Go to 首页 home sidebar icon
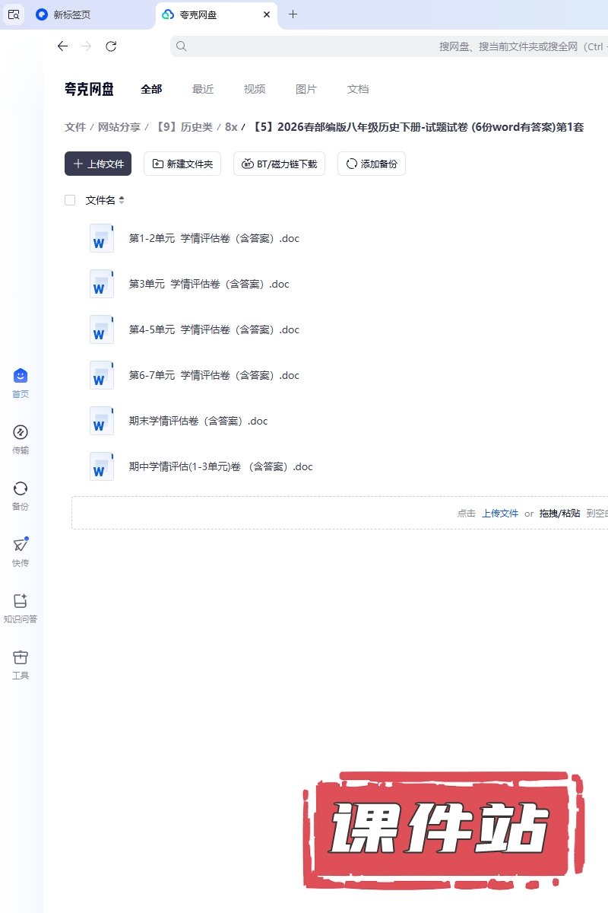Image resolution: width=608 pixels, height=913 pixels. pyautogui.click(x=21, y=383)
